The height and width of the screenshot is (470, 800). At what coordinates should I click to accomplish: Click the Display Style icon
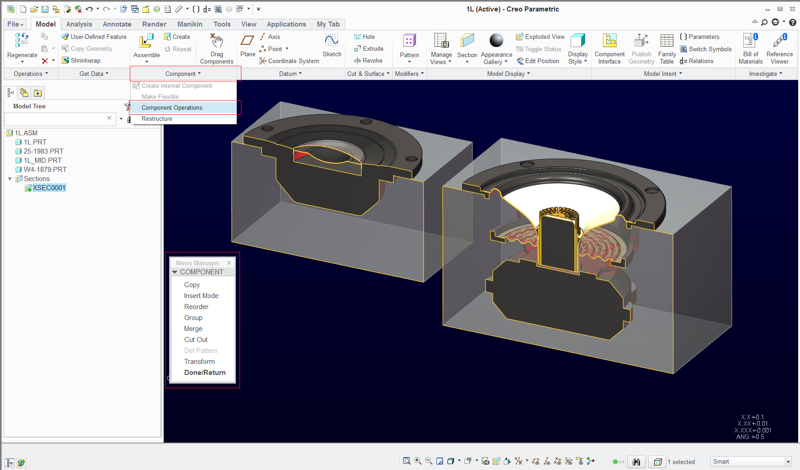point(578,40)
